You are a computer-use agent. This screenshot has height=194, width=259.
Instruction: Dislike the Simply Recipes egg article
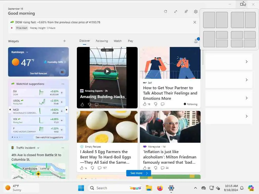(92, 168)
